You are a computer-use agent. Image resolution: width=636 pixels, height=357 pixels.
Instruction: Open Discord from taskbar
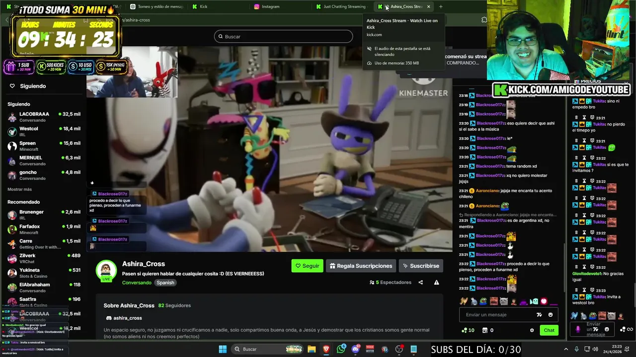tap(355, 349)
